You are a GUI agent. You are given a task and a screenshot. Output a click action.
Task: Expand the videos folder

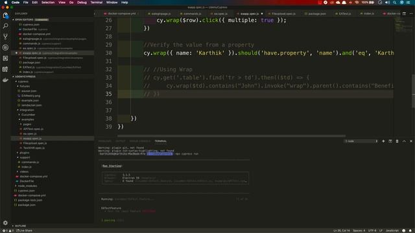[x=24, y=172]
